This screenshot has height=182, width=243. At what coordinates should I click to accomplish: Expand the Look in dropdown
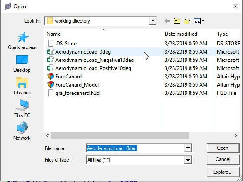[x=153, y=21]
